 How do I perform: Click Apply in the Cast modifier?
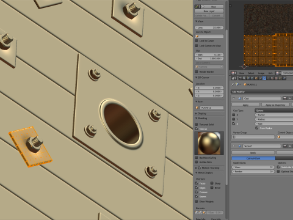pyautogui.click(x=245, y=105)
